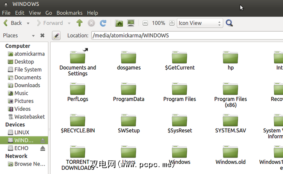Eject the ECHO device

(x=43, y=148)
